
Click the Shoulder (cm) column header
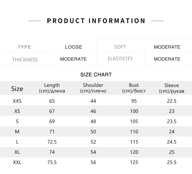pos(93,88)
